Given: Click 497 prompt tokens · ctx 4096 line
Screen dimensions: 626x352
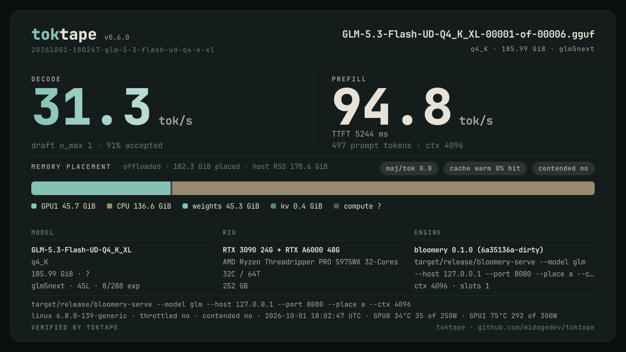Looking at the screenshot, I should (x=398, y=145).
